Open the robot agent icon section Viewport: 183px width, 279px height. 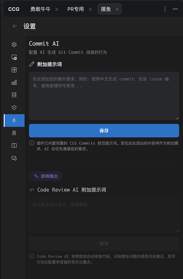14,133
